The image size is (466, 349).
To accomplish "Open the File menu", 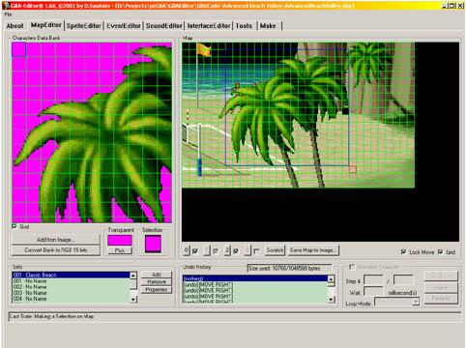I will (x=8, y=15).
